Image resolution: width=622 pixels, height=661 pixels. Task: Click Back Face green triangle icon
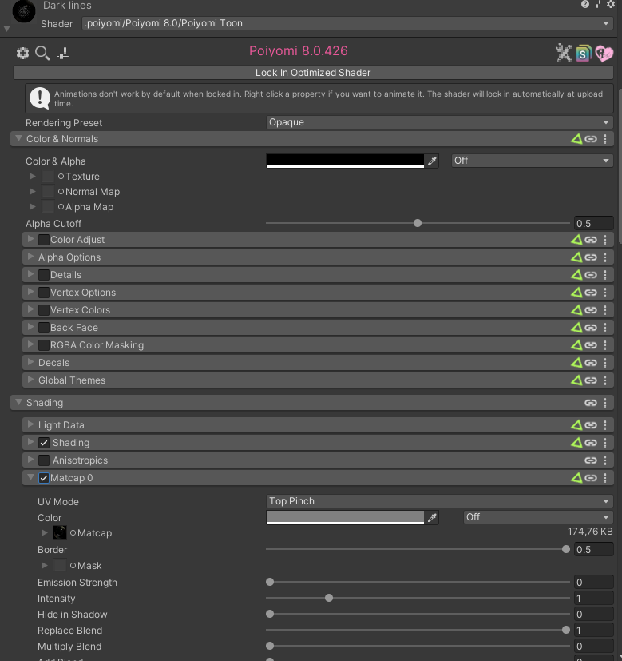click(576, 328)
